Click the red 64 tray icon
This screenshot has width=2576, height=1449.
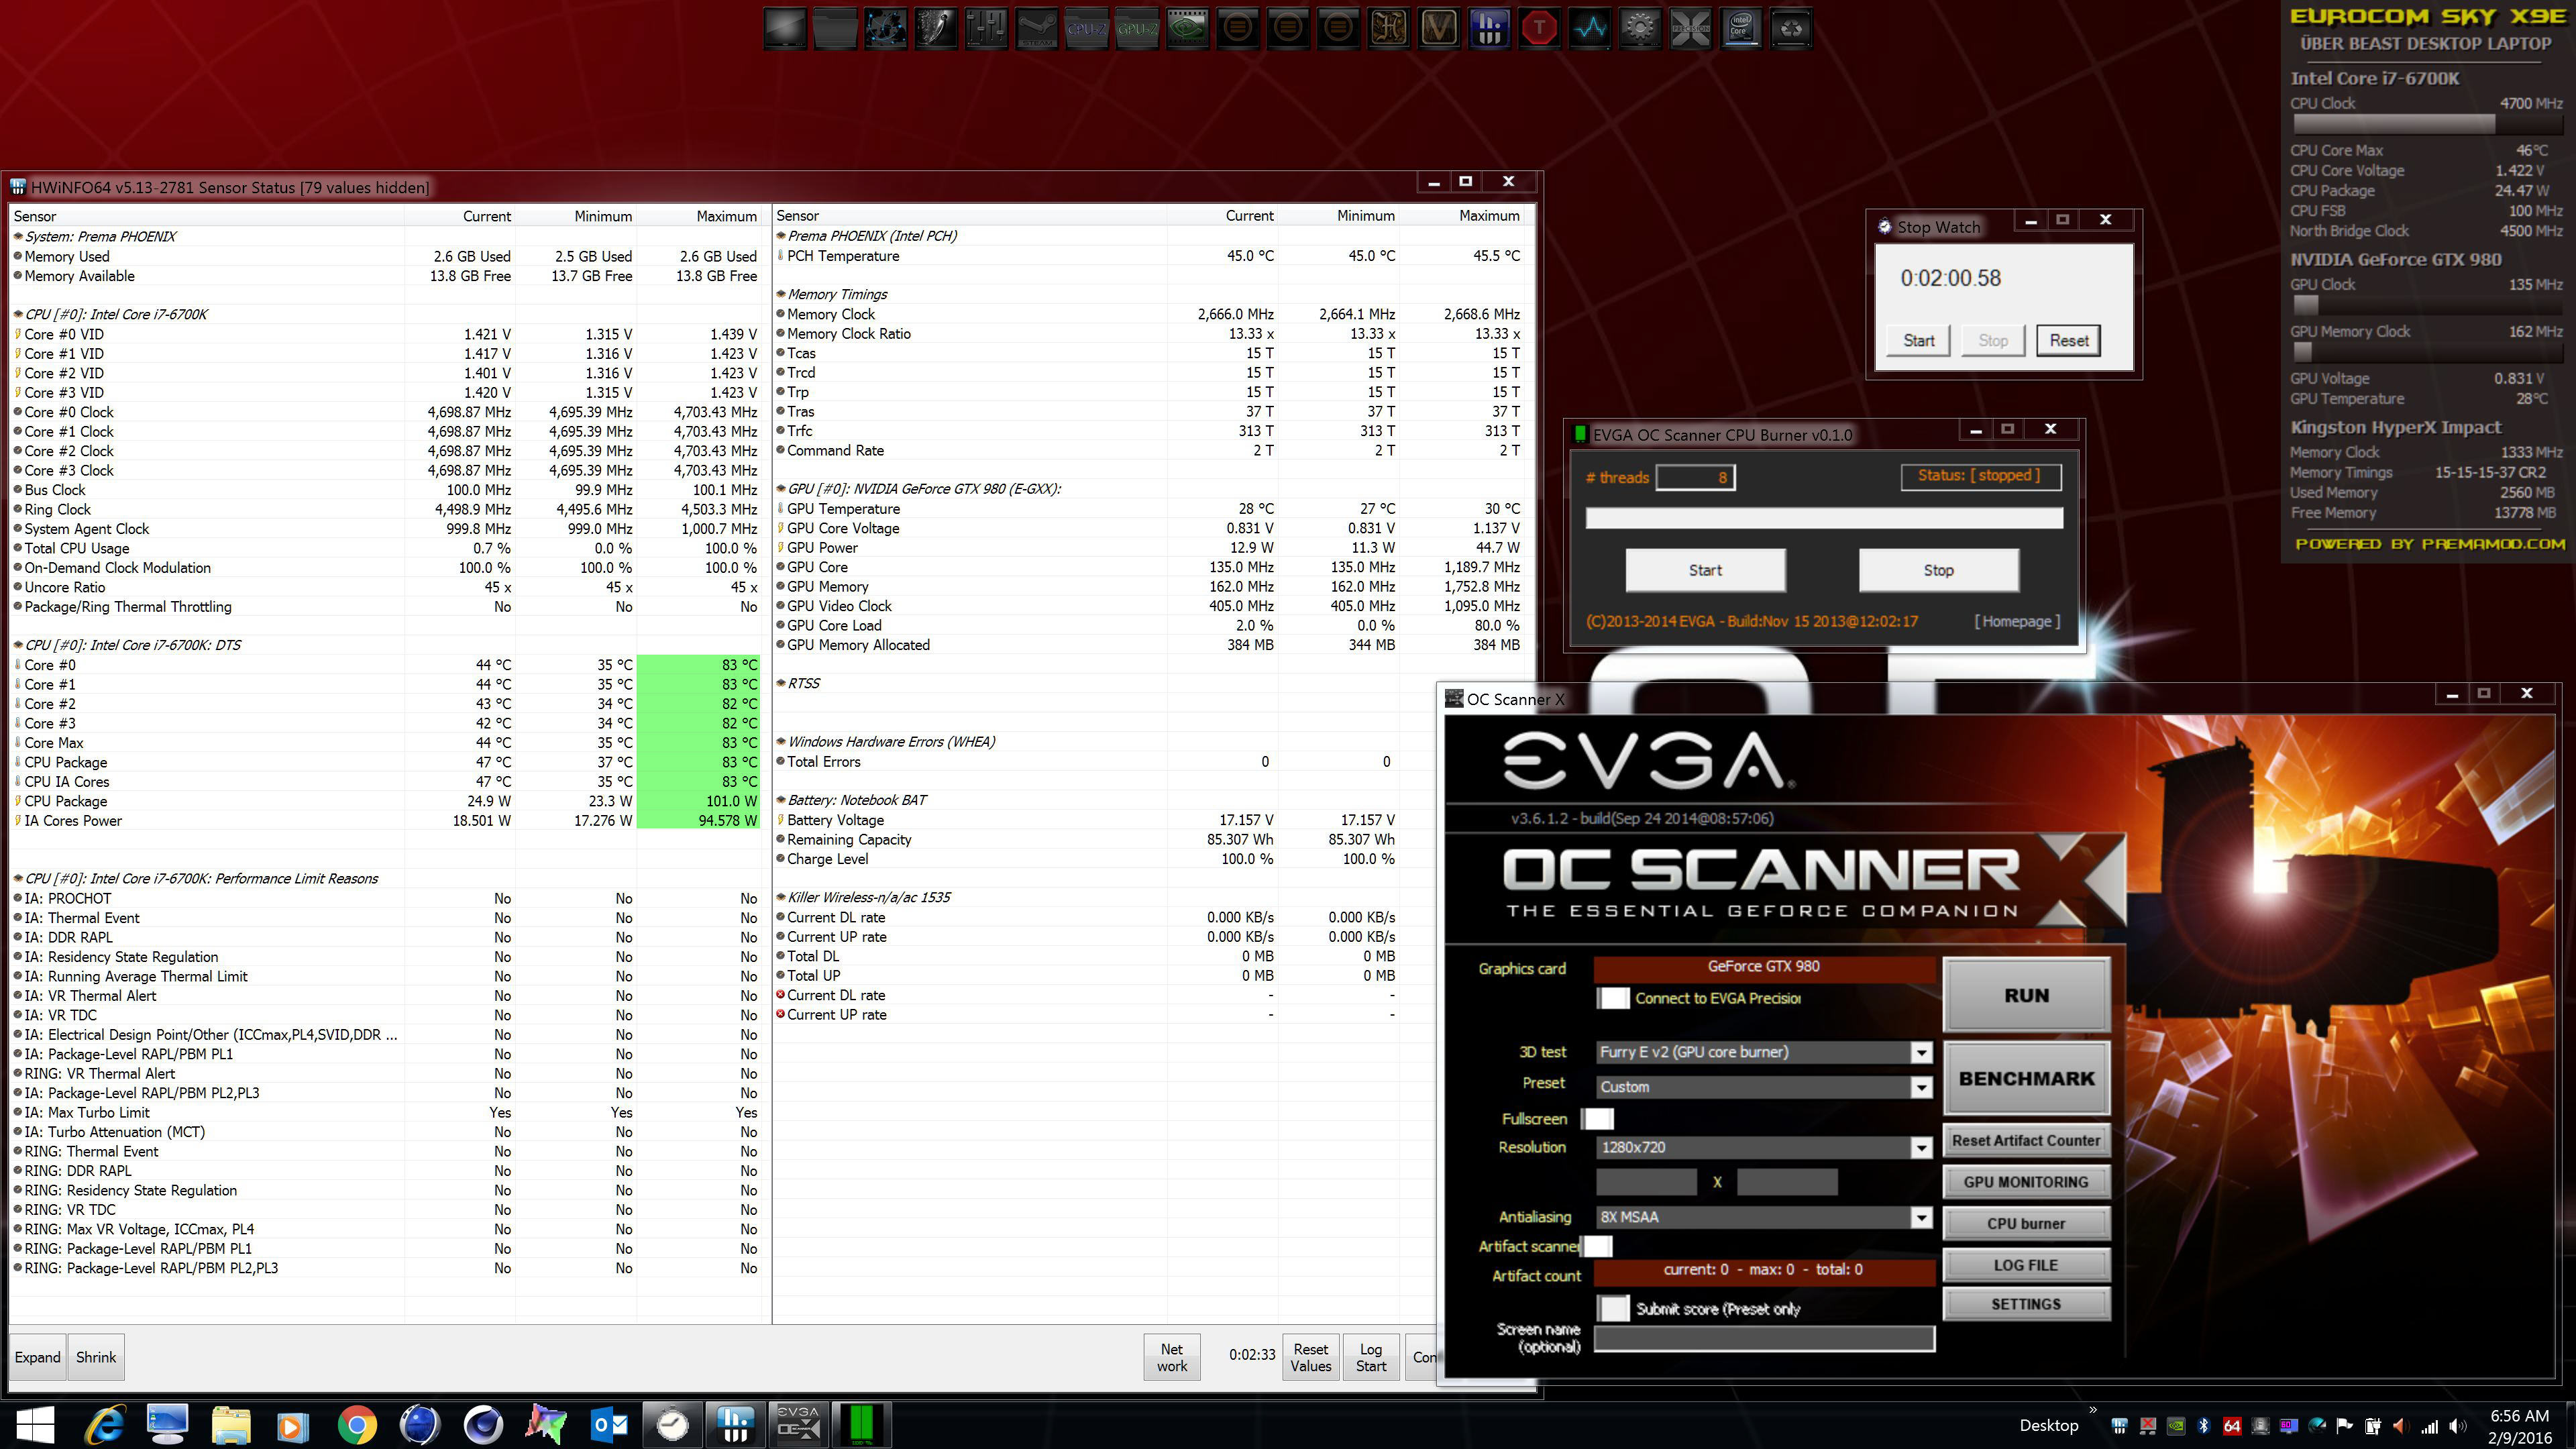(2231, 1426)
